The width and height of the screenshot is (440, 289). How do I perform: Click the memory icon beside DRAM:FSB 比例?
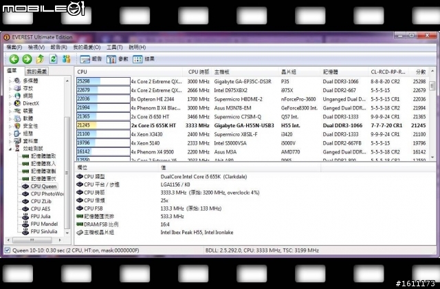pos(80,224)
